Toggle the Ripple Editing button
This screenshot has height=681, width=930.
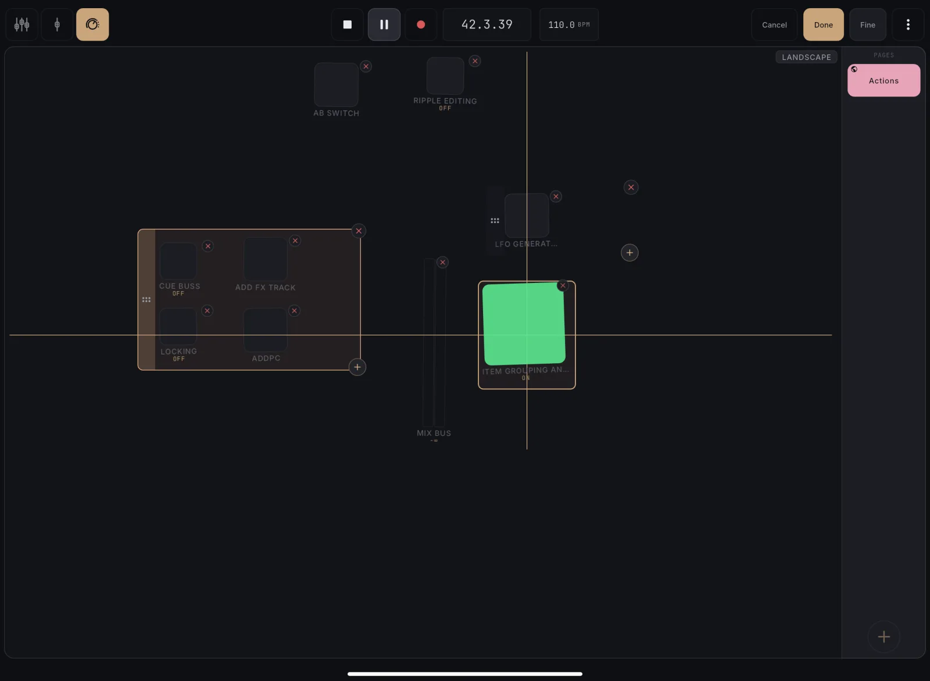click(445, 76)
